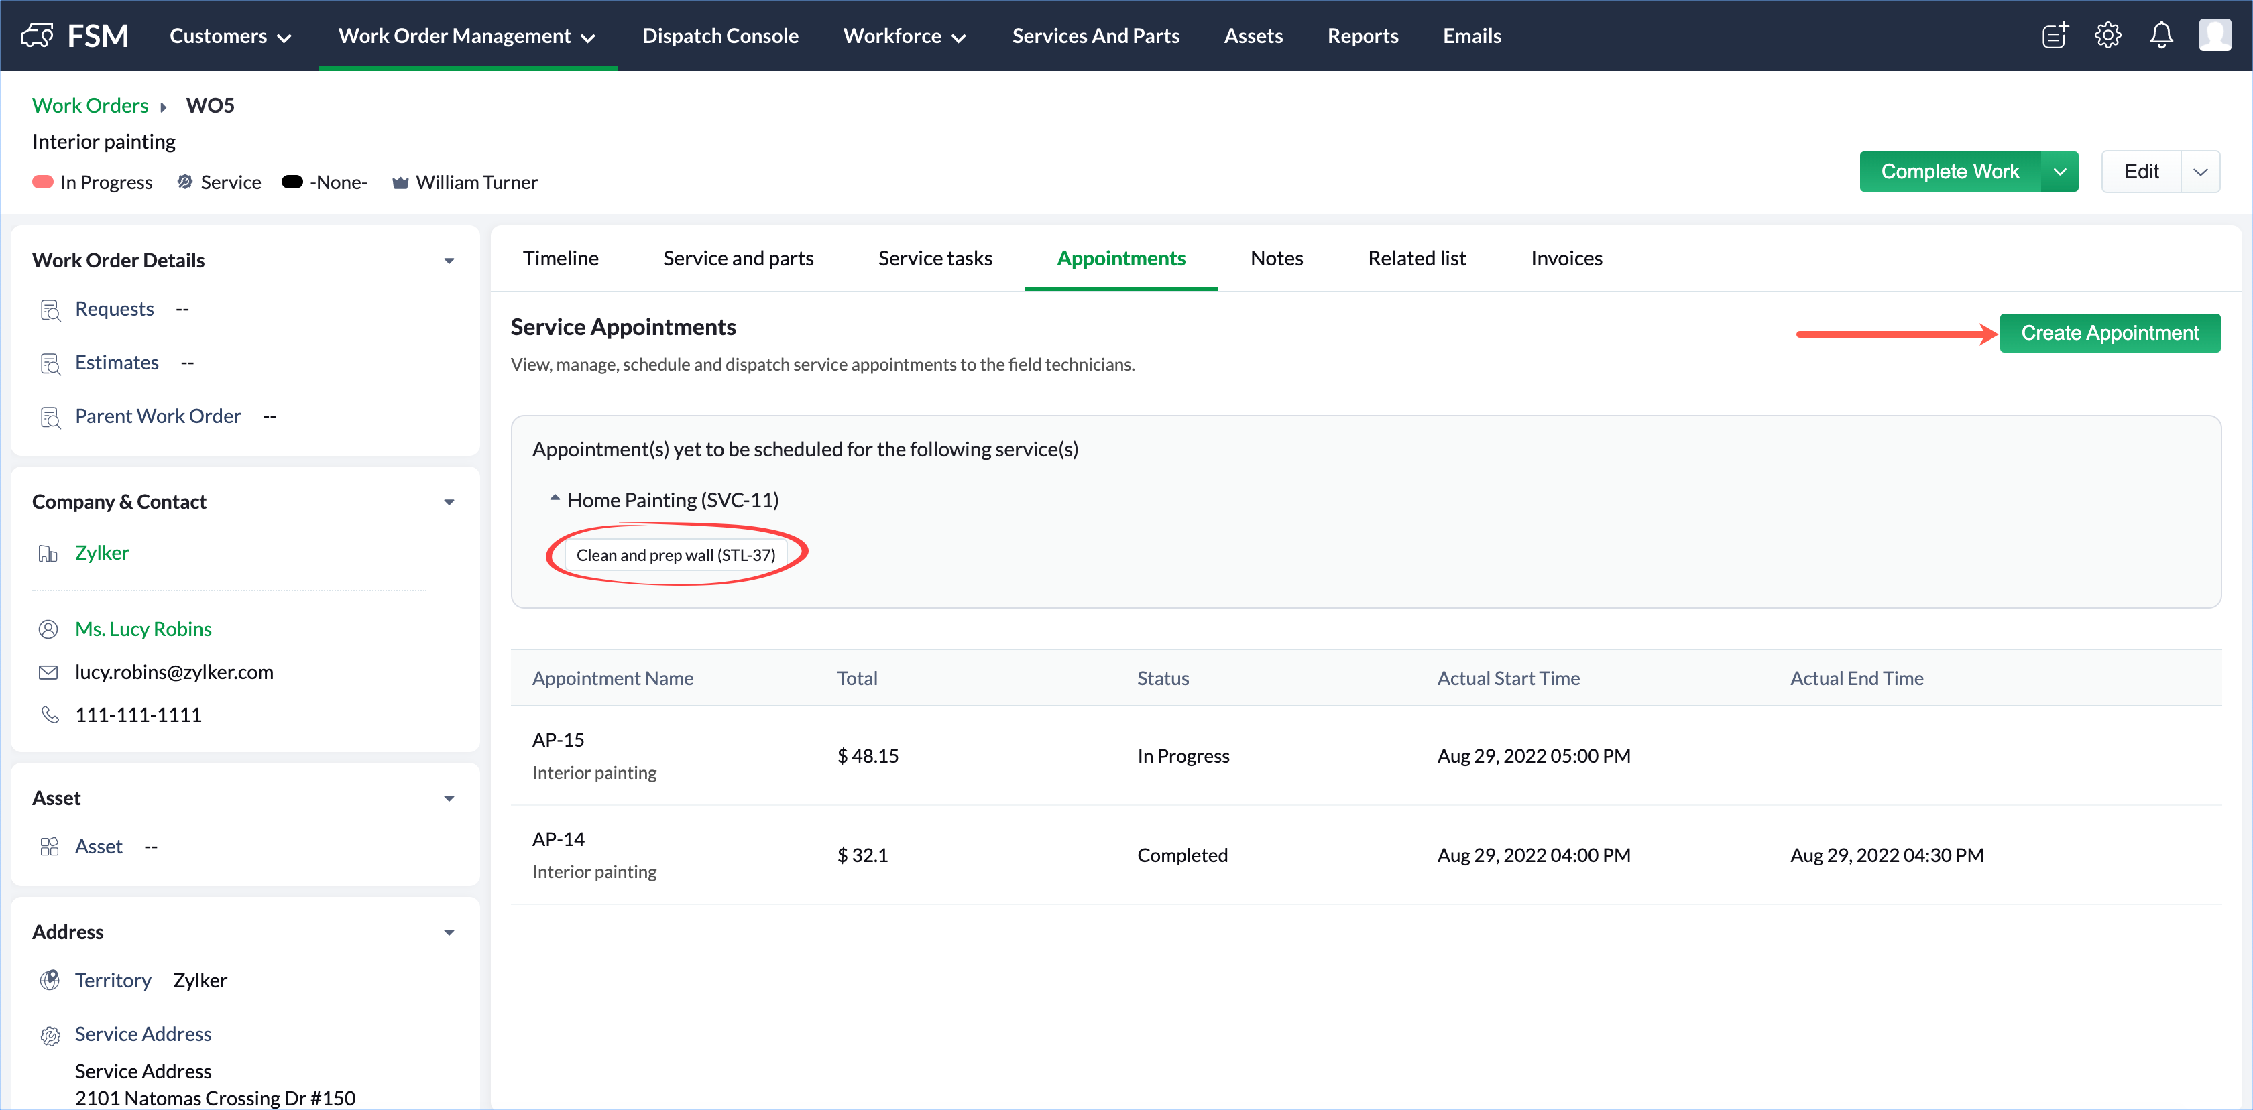Click the email envelope icon
2253x1110 pixels.
click(48, 672)
